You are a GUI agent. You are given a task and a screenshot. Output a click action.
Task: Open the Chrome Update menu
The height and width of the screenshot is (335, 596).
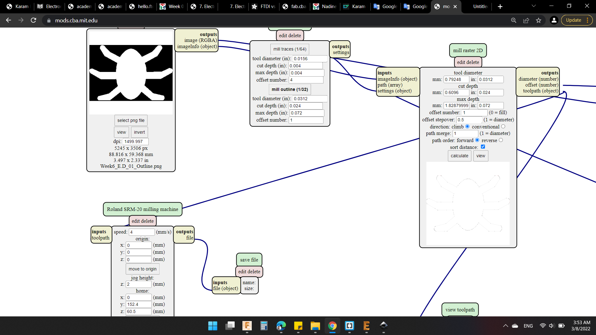coord(577,20)
